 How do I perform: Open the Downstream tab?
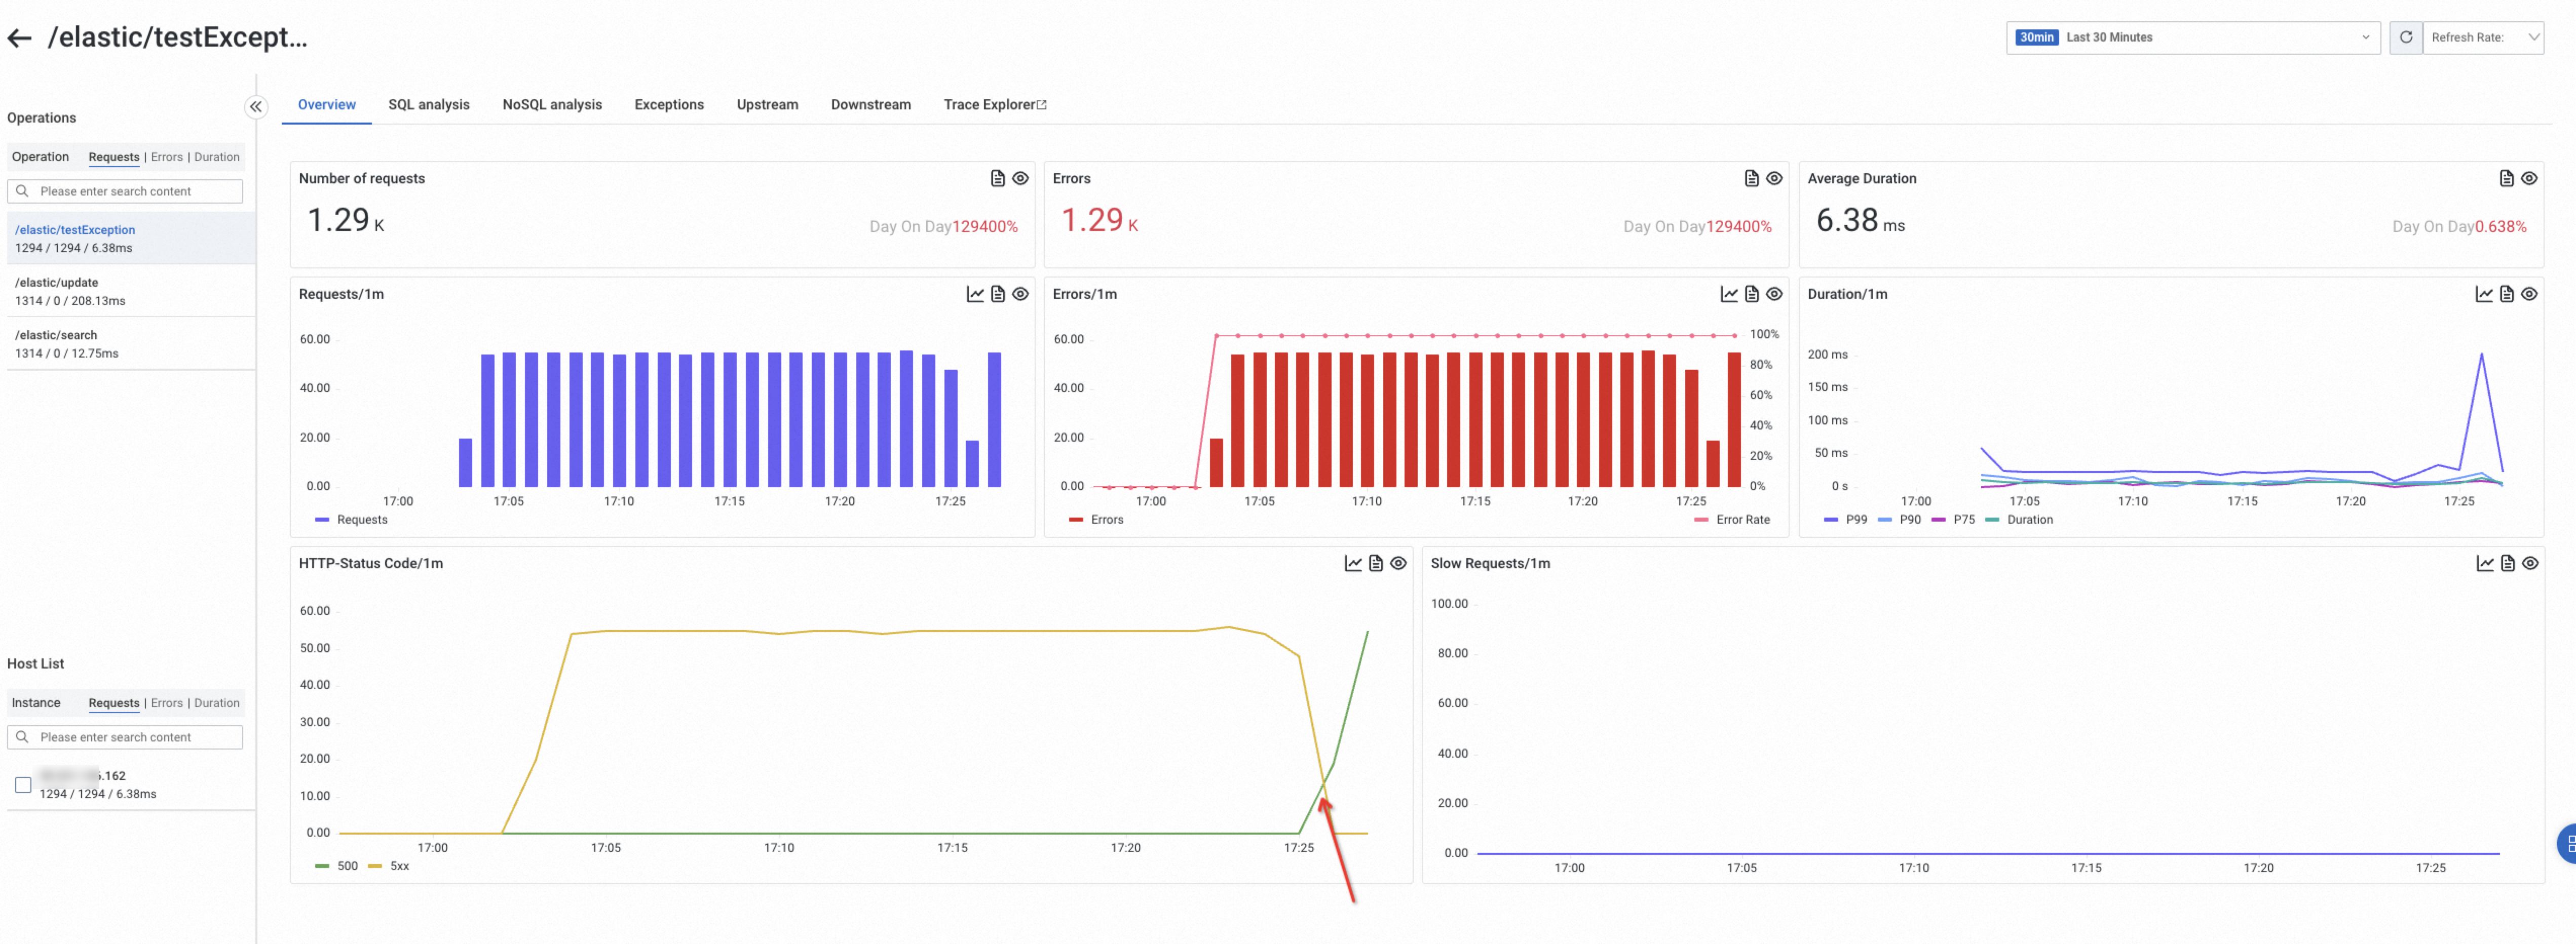point(870,104)
